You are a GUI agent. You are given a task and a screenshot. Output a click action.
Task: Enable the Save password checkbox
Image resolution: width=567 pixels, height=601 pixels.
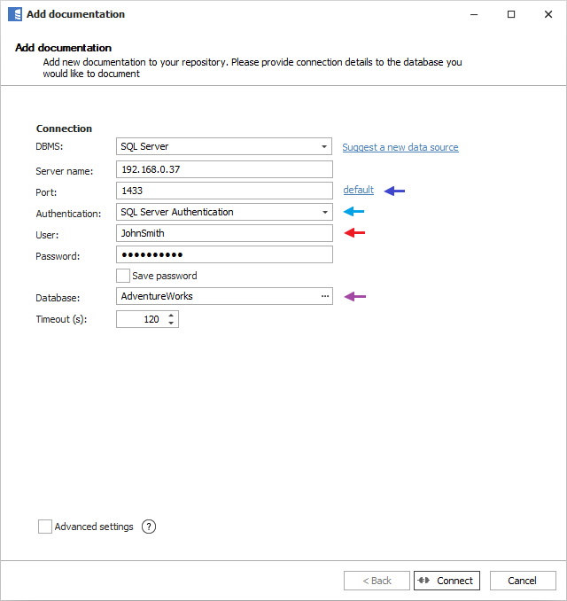click(x=123, y=276)
